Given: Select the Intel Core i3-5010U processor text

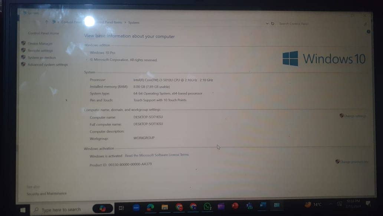Looking at the screenshot, I should [x=173, y=80].
